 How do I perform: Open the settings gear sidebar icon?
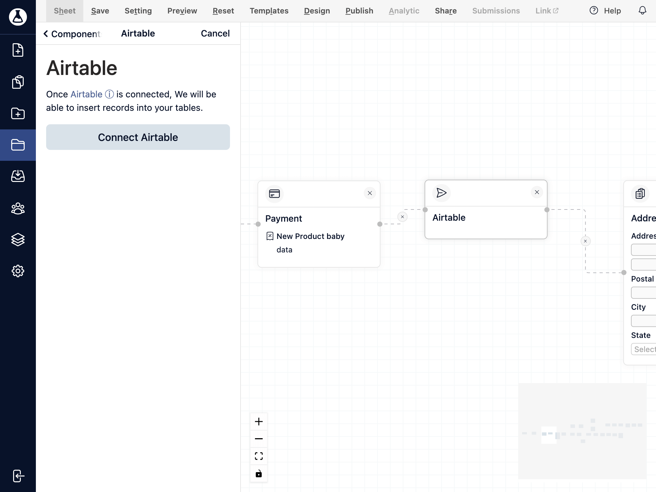click(18, 271)
